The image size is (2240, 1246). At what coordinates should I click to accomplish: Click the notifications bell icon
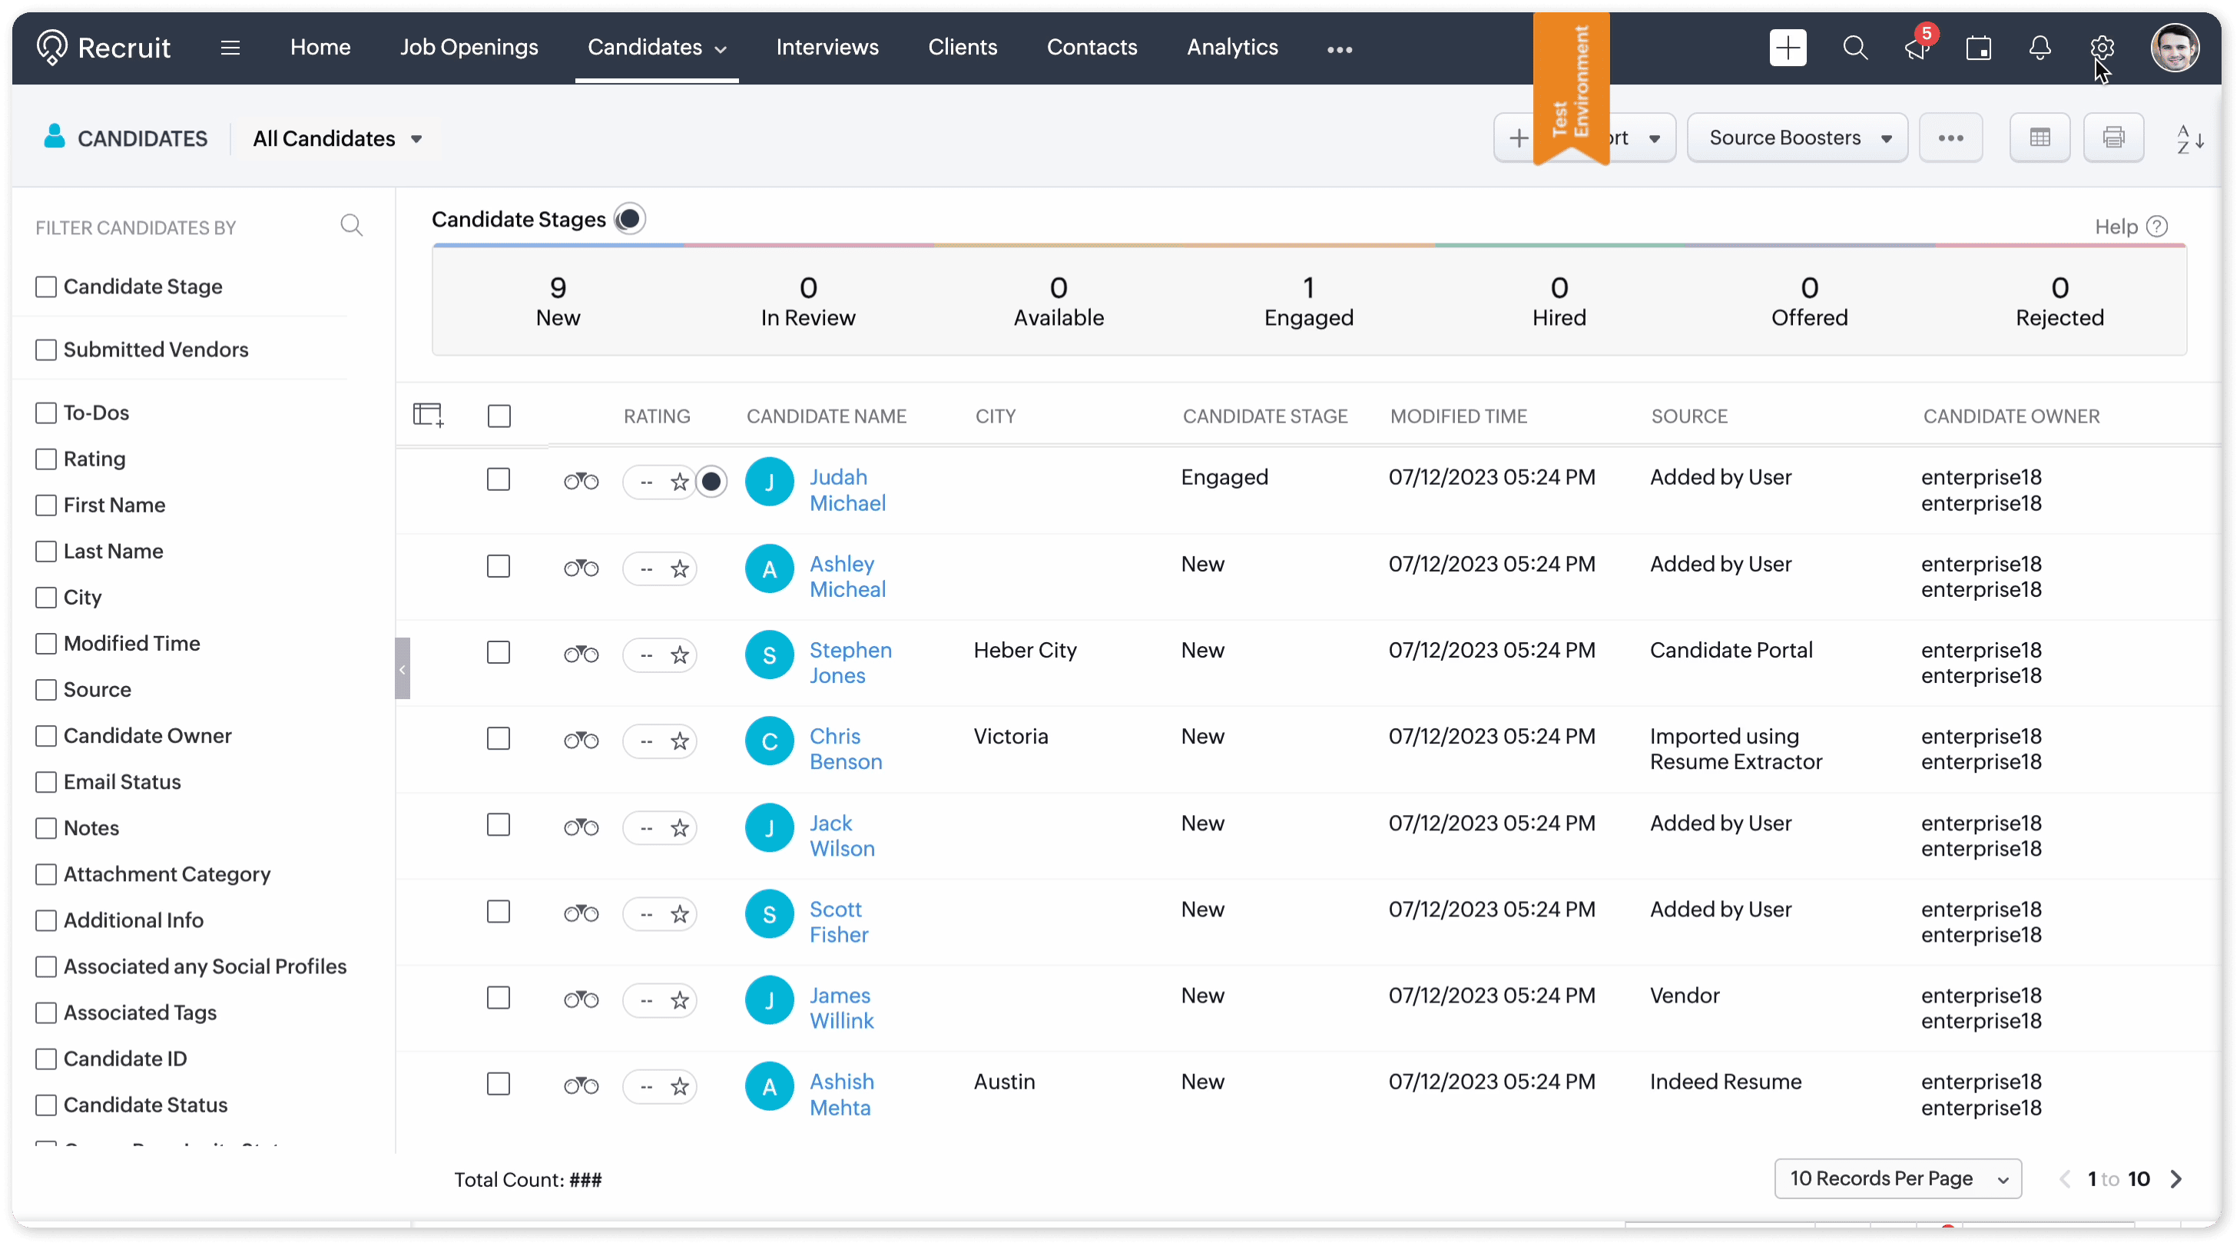point(2040,48)
